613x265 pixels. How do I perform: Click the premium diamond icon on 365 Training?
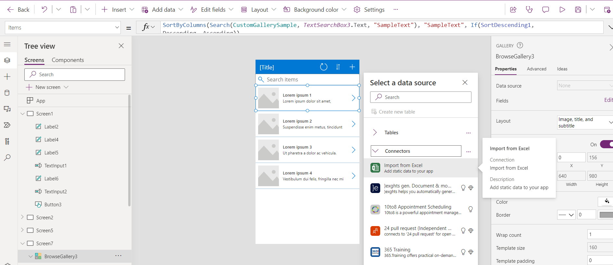point(471,252)
